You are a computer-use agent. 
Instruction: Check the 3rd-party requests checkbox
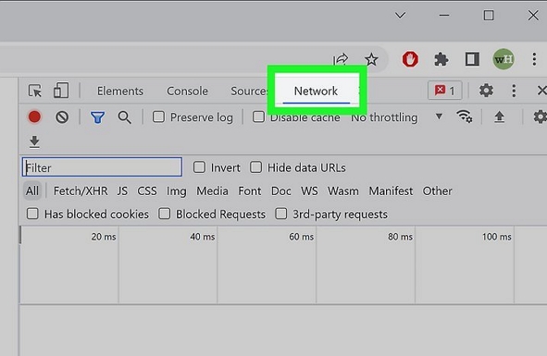(280, 214)
